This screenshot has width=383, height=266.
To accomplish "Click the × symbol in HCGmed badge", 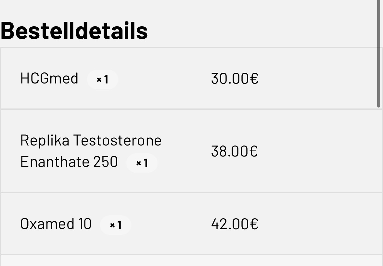I will pos(99,80).
